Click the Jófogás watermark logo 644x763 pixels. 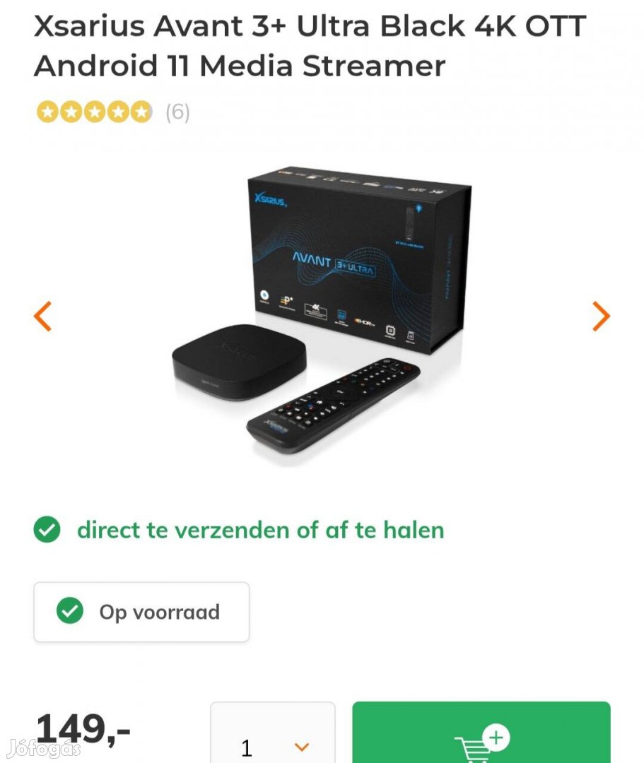[x=45, y=747]
